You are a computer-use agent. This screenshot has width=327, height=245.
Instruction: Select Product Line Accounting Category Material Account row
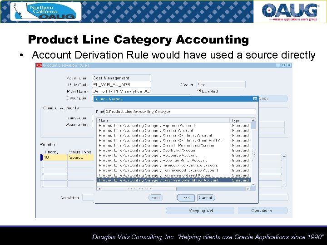tap(173, 130)
